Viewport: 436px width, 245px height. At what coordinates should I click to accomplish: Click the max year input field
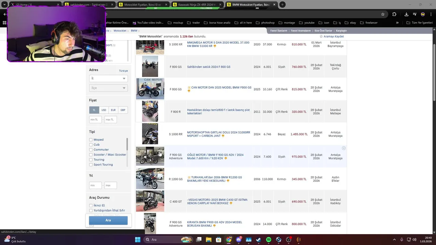point(111,185)
